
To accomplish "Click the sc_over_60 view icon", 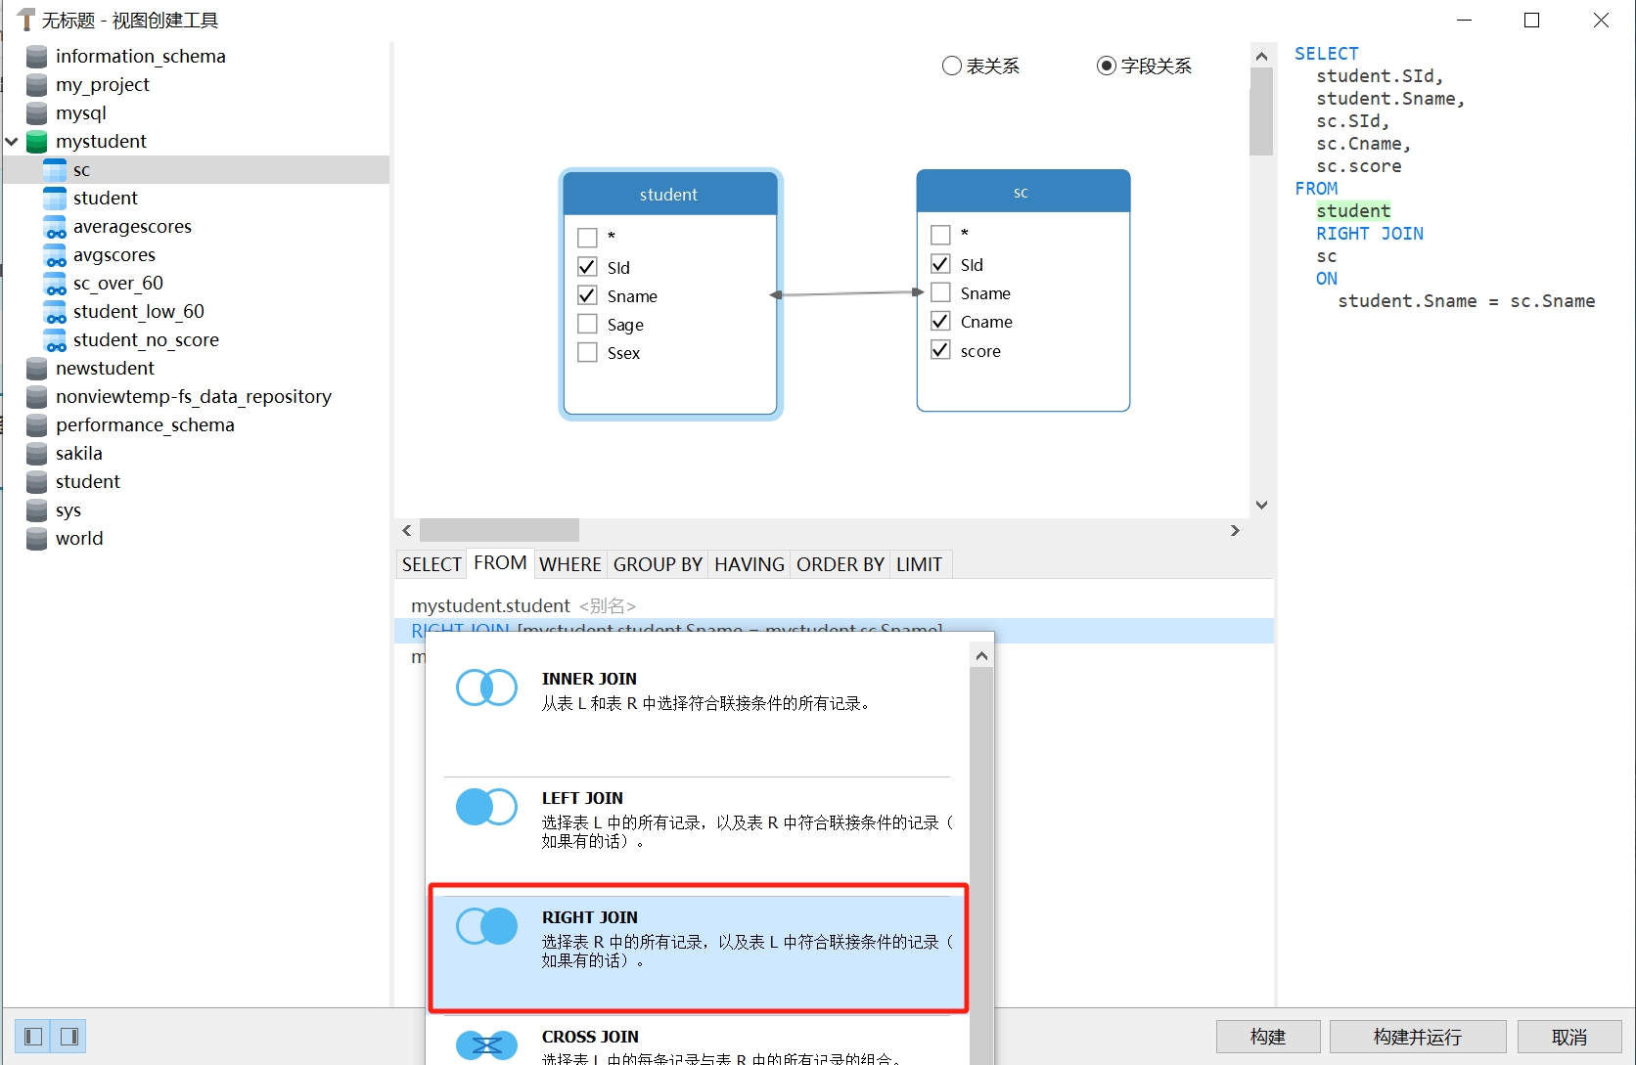I will (56, 285).
